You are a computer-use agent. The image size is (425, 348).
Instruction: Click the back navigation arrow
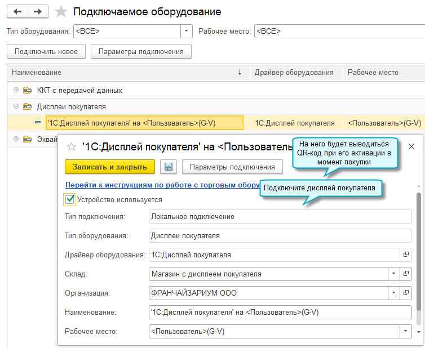click(17, 11)
